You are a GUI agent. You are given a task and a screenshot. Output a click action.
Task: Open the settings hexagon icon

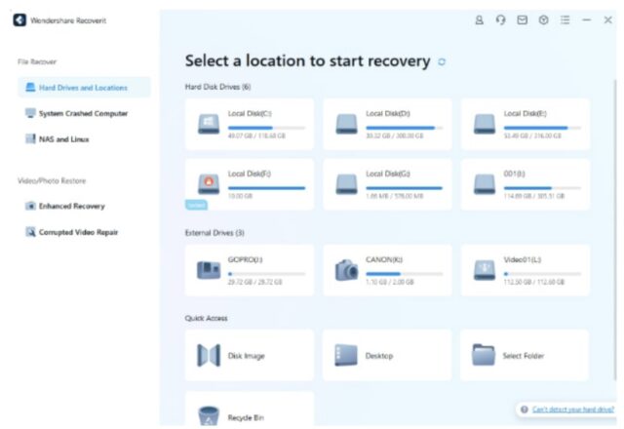543,19
